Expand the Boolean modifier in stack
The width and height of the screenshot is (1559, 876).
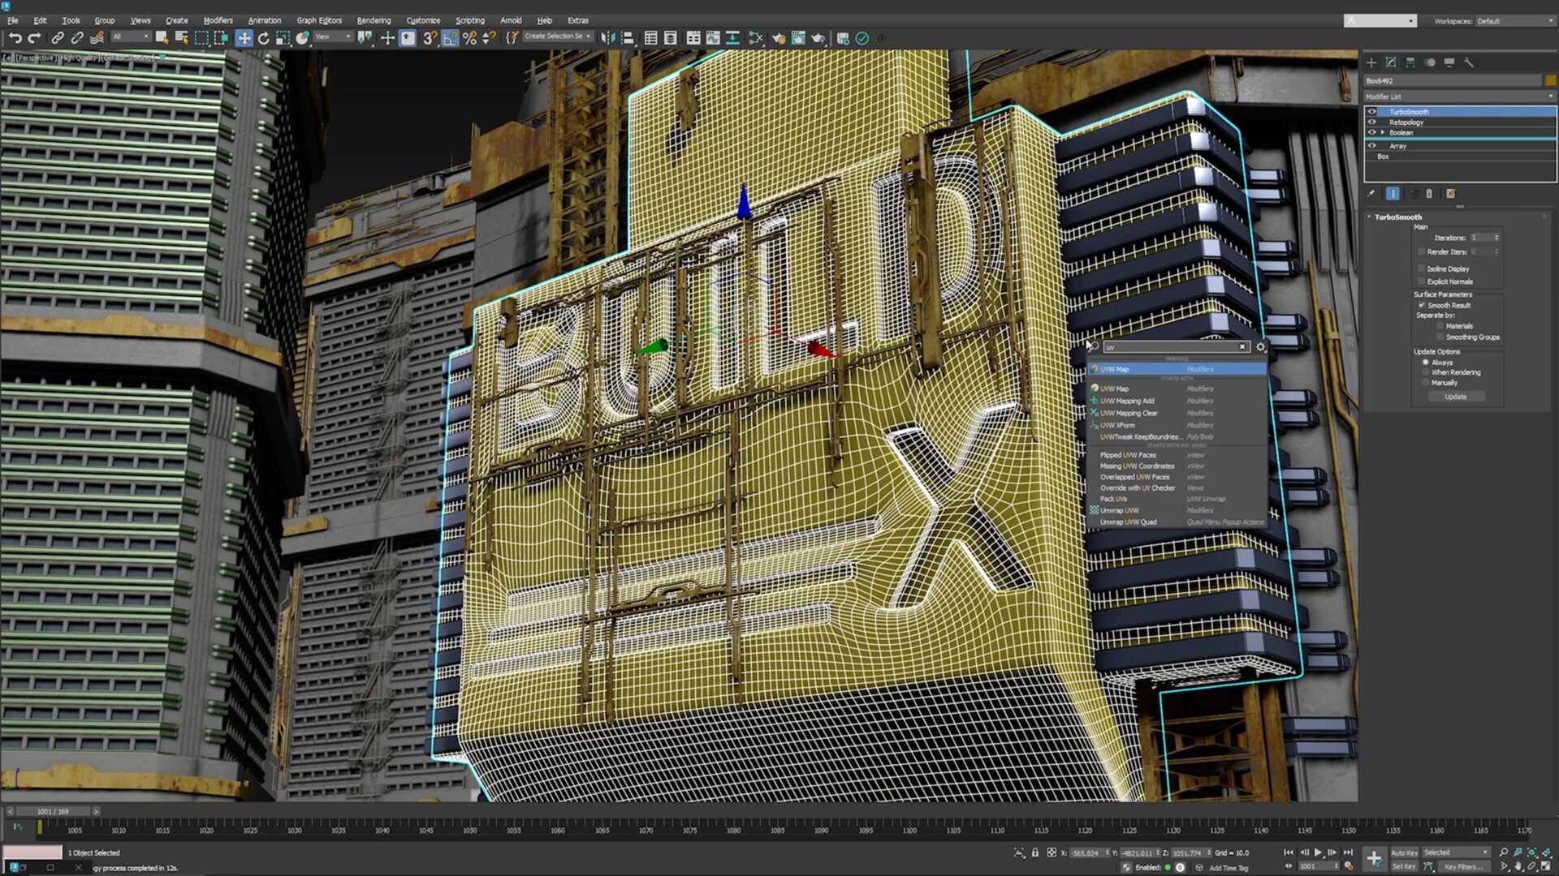[x=1383, y=132]
